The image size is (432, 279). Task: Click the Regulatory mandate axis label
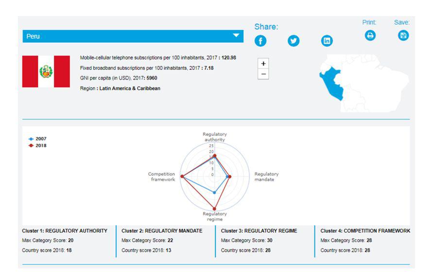coord(266,177)
